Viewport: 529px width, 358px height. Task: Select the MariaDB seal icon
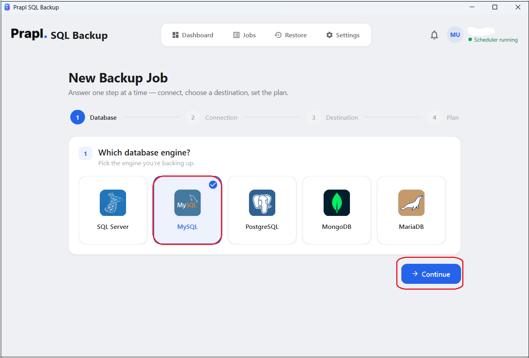411,203
